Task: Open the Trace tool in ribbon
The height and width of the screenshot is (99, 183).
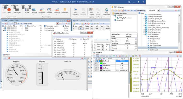Action: 27,11
